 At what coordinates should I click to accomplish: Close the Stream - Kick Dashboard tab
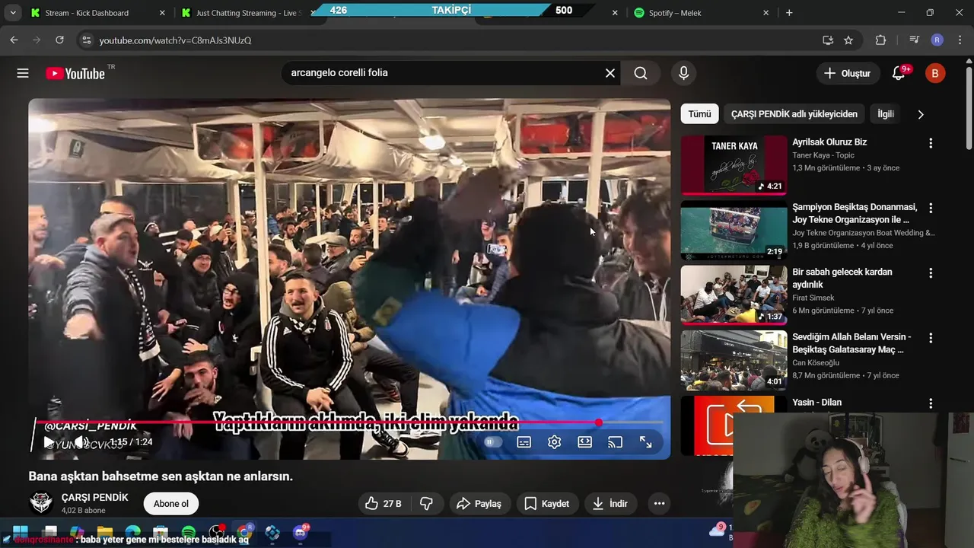(x=162, y=13)
